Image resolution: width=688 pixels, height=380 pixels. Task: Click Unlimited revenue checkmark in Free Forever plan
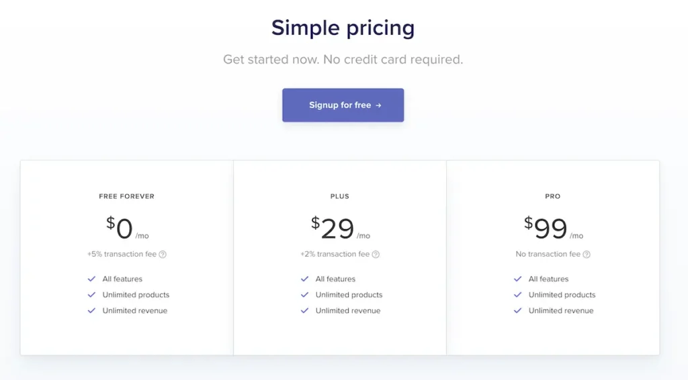91,311
